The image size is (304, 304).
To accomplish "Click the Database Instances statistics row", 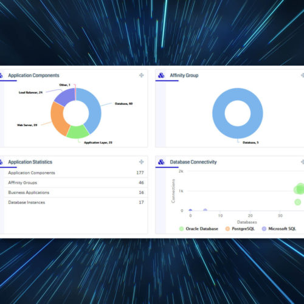I will (76, 202).
